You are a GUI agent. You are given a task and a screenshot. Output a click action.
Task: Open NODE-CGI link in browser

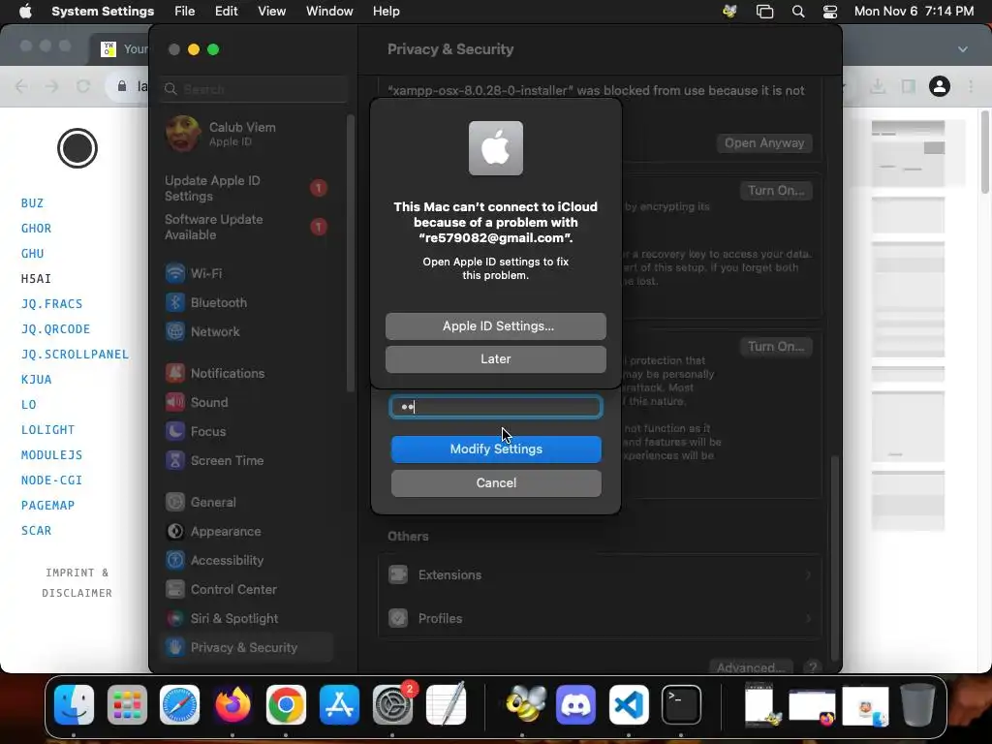click(52, 480)
